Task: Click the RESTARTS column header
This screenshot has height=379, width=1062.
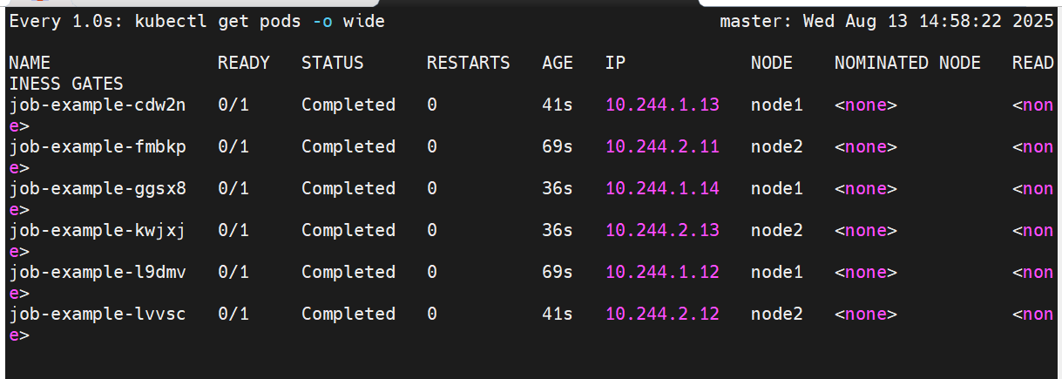Action: tap(469, 64)
